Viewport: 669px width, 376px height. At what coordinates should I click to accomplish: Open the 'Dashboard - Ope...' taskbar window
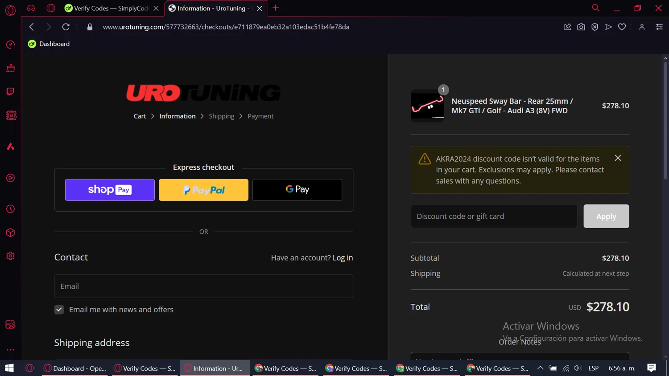pos(75,368)
